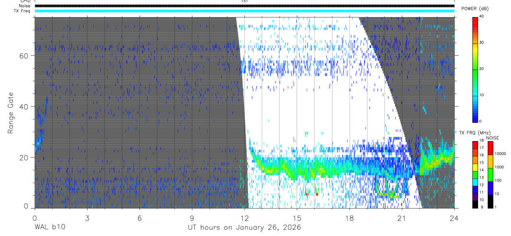Click the 'NOISE' legend title
Screen dimensions: 511x236
(493, 138)
